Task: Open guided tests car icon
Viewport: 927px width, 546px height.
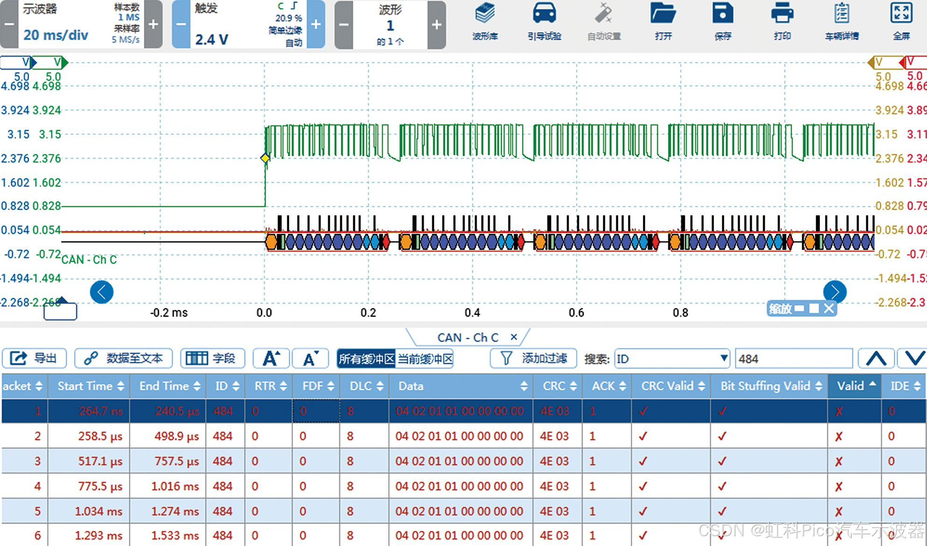Action: pyautogui.click(x=544, y=14)
